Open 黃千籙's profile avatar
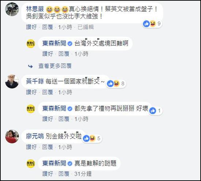Image resolution: width=201 pixels, height=181 pixels. tap(12, 81)
